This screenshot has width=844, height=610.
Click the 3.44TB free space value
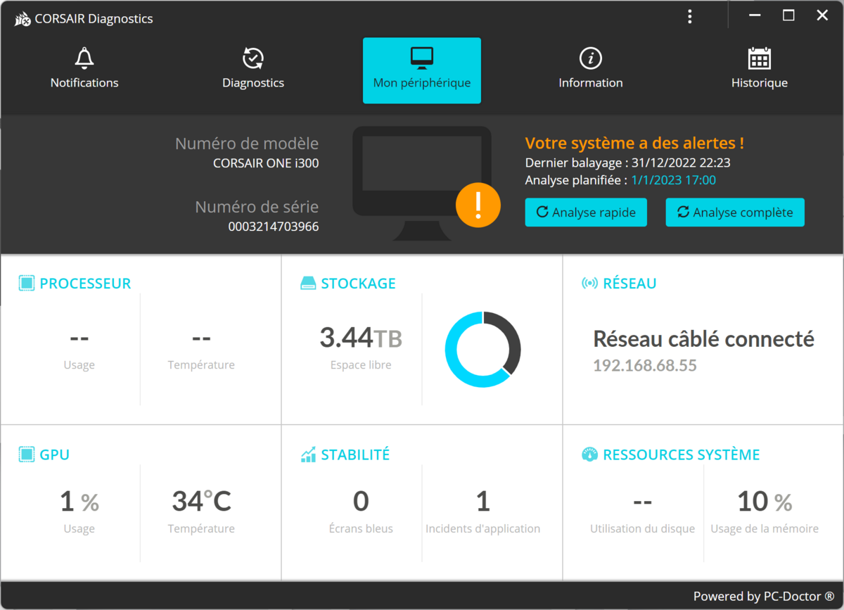[x=361, y=338]
